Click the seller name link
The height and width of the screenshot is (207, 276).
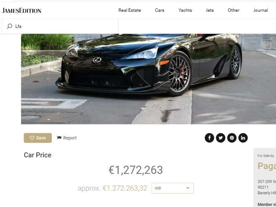tap(267, 166)
